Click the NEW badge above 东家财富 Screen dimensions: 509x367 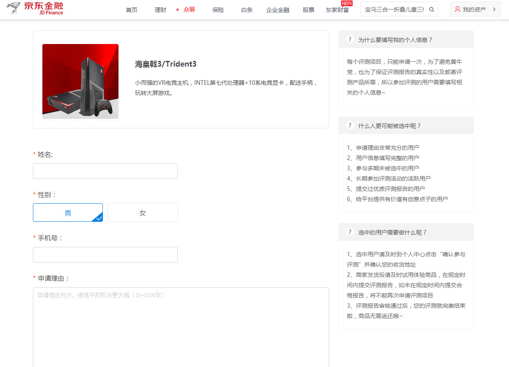point(347,3)
